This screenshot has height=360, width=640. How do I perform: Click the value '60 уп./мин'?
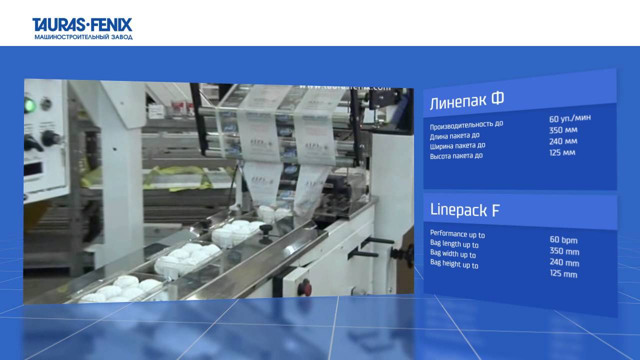click(x=570, y=118)
